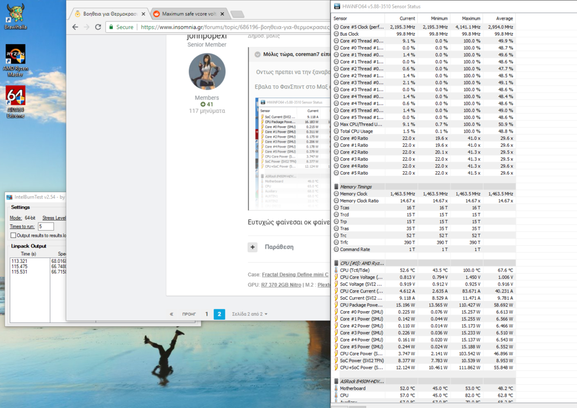Screen dimensions: 577x408
Task: Select current forum page 2
Action: [x=219, y=314]
